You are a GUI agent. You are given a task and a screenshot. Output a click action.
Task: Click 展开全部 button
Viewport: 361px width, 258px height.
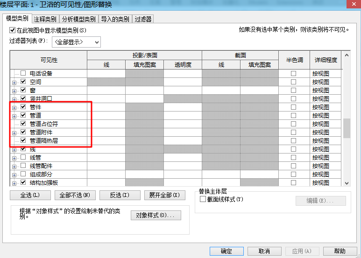point(164,195)
